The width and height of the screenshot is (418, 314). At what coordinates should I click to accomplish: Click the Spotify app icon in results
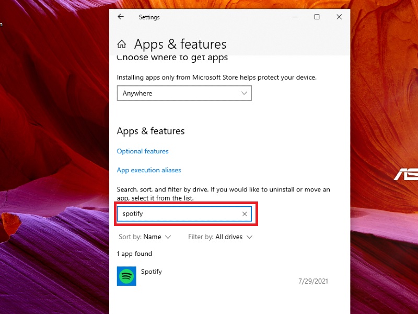126,276
